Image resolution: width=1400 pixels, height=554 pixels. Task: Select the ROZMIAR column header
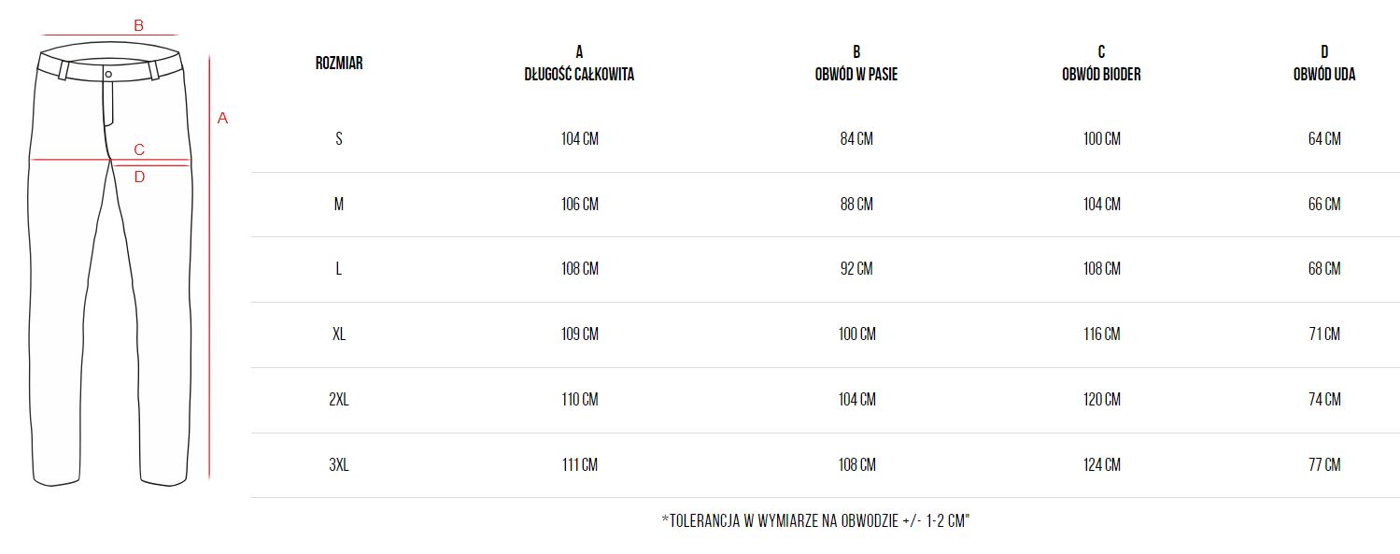click(x=339, y=64)
